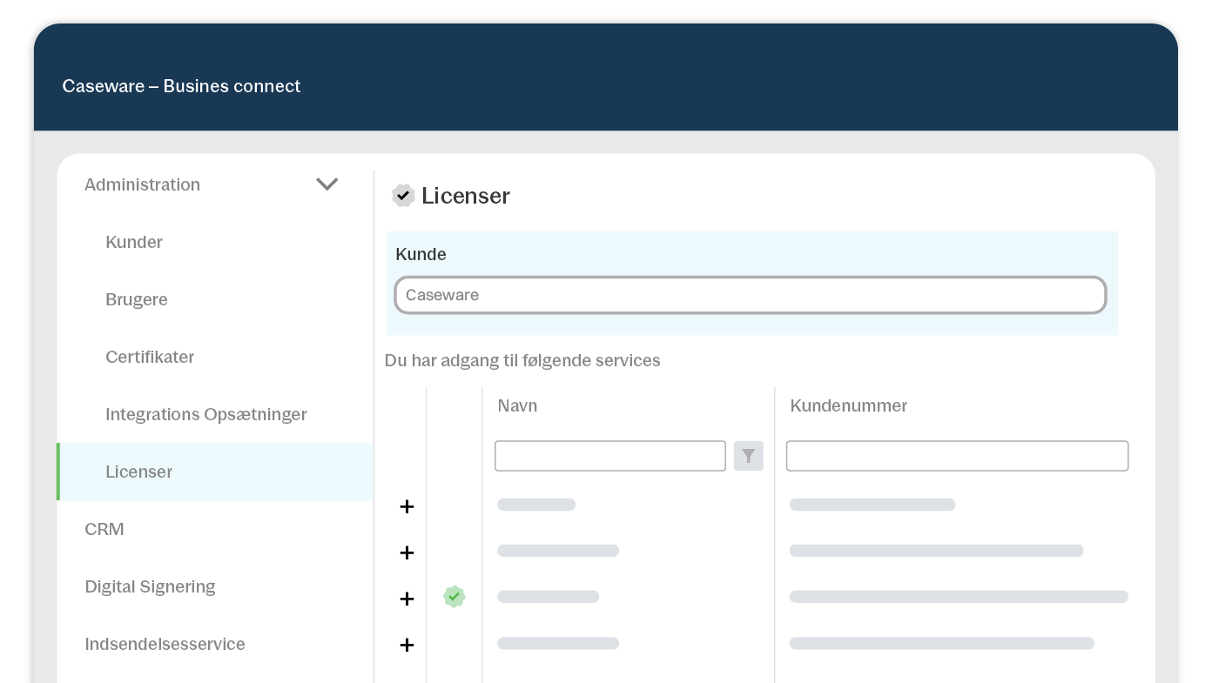
Task: Open the Indsendelsesservice section
Action: (x=165, y=644)
